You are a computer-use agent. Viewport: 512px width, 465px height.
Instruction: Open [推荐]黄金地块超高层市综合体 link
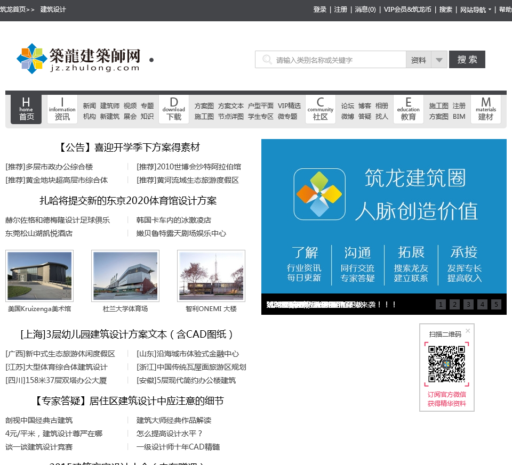point(57,181)
